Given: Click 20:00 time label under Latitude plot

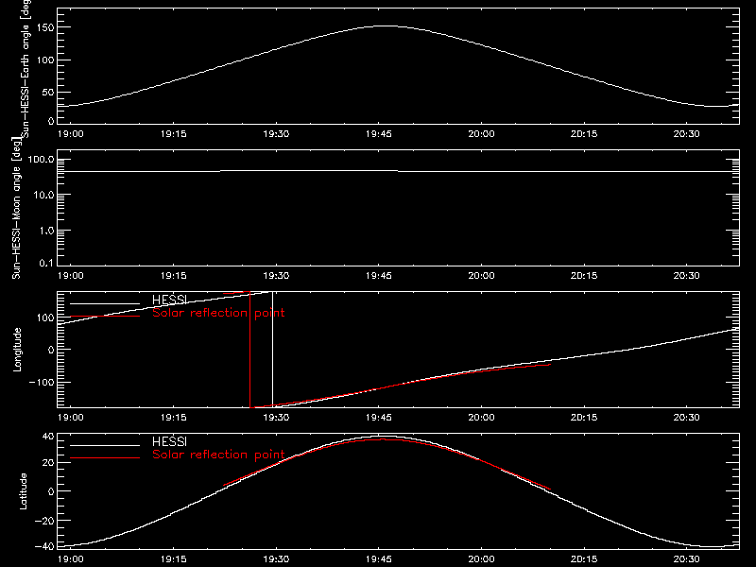Looking at the screenshot, I should (x=481, y=559).
